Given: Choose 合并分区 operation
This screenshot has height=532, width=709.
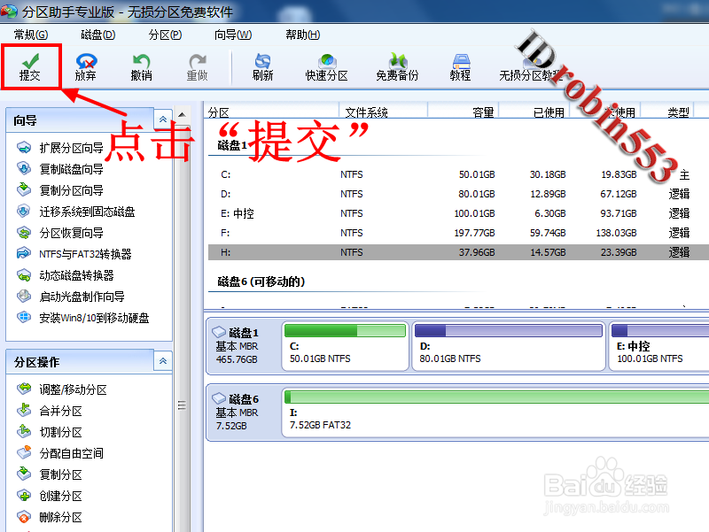Looking at the screenshot, I should click(50, 411).
